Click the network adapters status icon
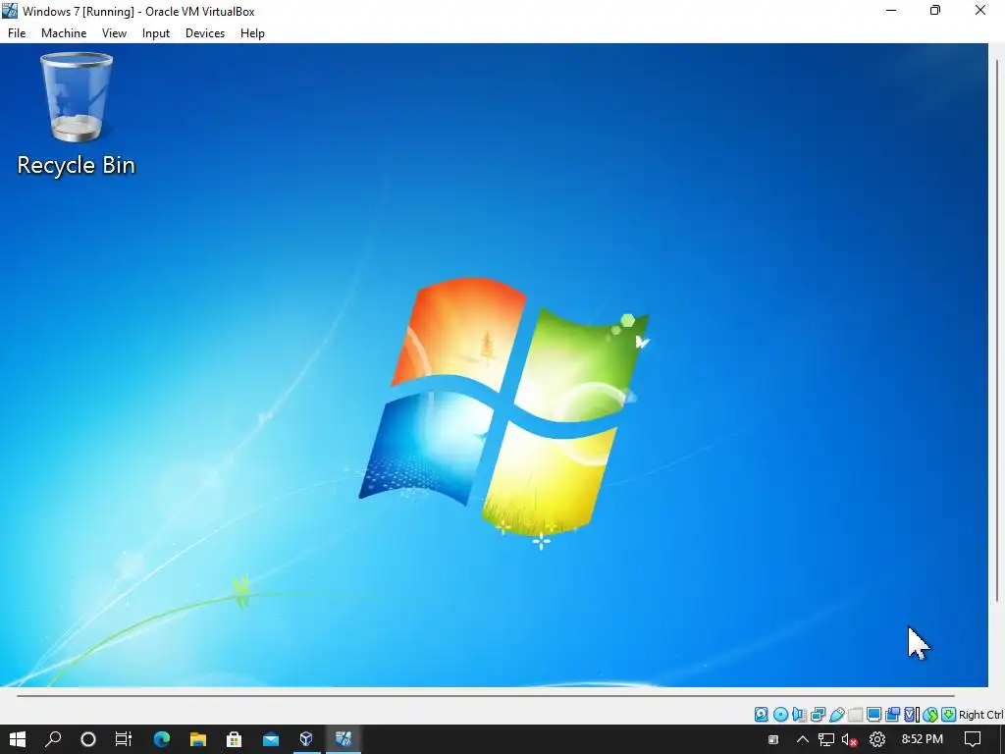Viewport: 1005px width, 754px height. [x=818, y=715]
